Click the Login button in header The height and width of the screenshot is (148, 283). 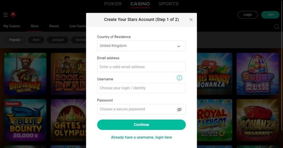click(248, 15)
